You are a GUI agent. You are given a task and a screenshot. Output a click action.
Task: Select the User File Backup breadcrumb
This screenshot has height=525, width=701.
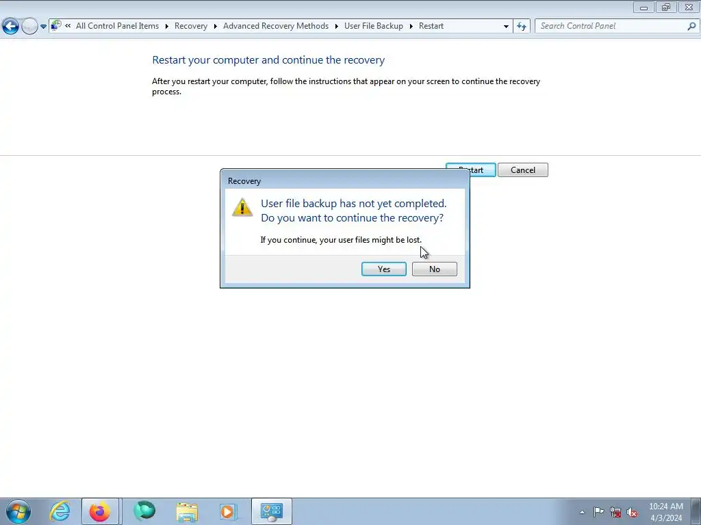click(374, 26)
